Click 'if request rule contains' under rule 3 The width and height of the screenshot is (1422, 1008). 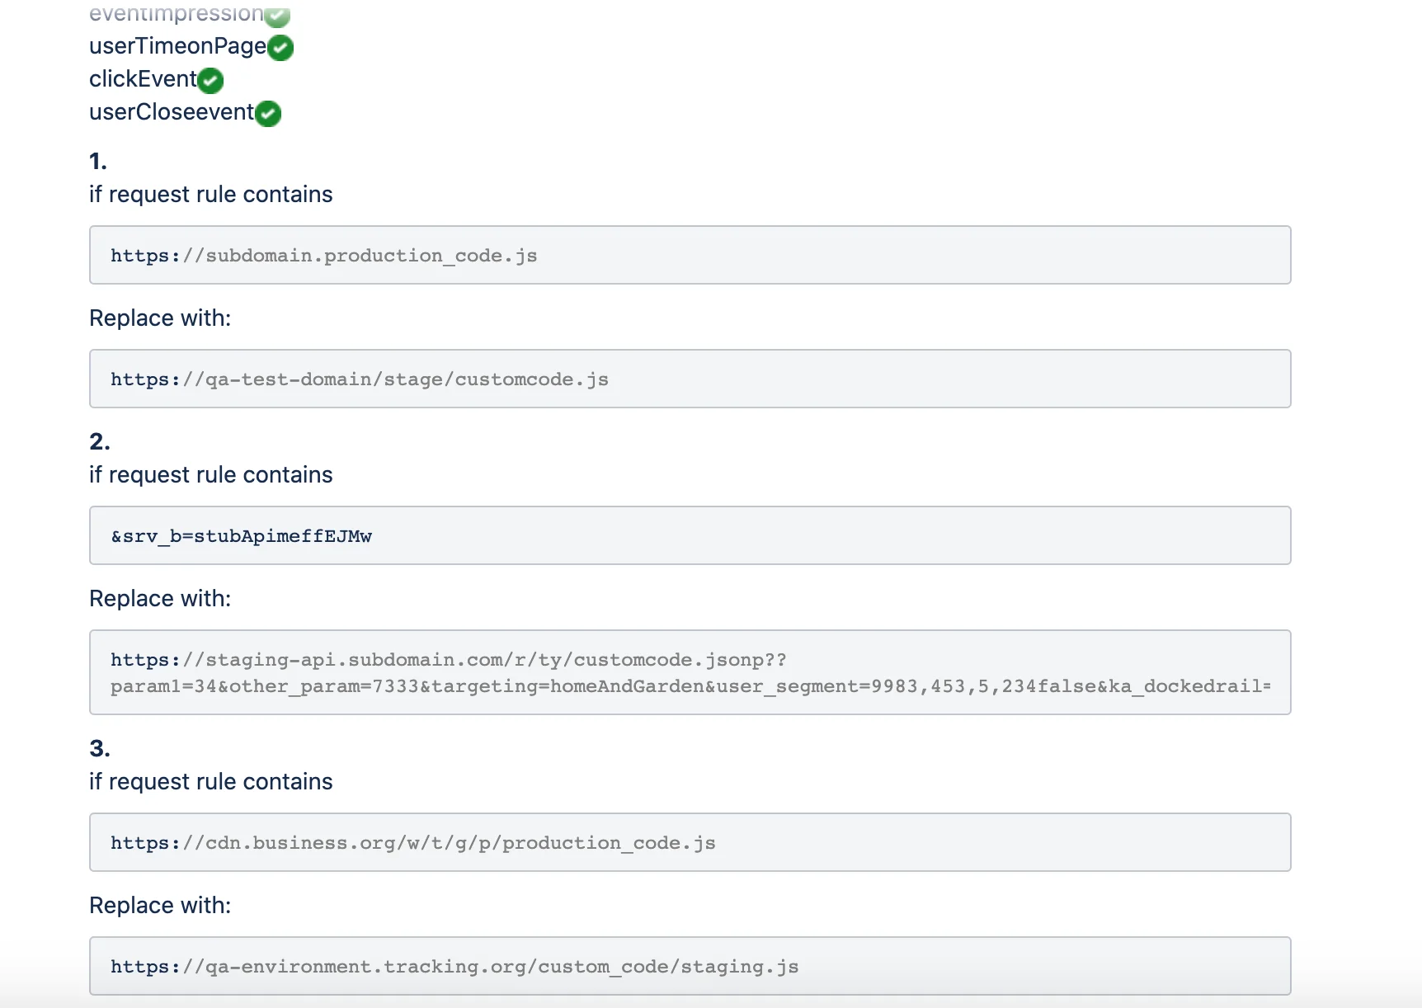point(210,782)
